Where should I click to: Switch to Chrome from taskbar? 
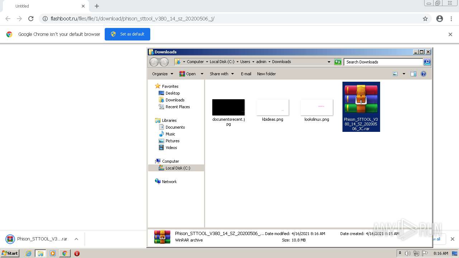65,253
